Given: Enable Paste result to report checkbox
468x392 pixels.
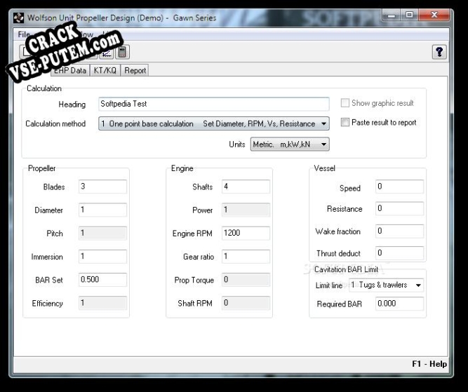Looking at the screenshot, I should coord(345,122).
